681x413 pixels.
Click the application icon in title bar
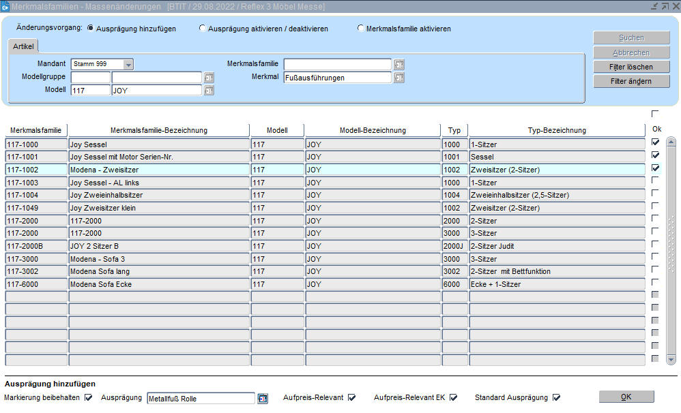(5, 6)
